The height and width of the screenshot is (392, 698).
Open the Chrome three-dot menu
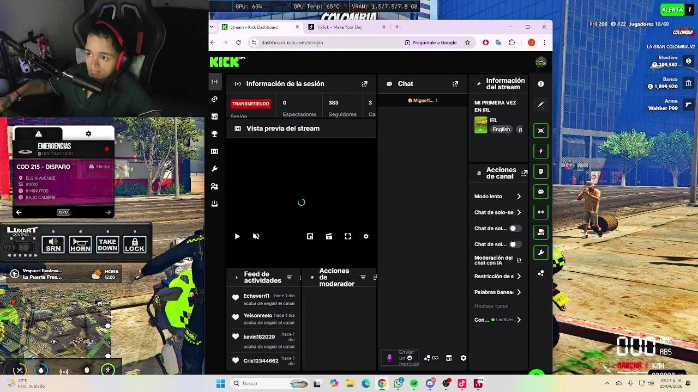[544, 42]
